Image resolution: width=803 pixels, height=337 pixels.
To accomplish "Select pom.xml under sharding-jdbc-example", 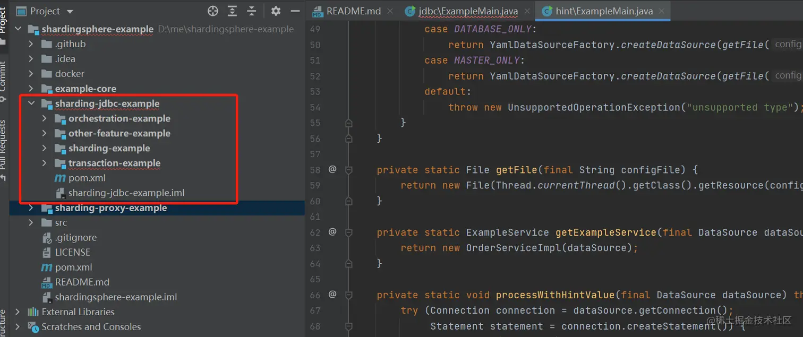I will 157,178.
